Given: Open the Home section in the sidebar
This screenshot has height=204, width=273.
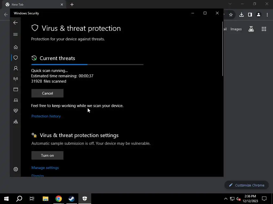Looking at the screenshot, I should point(16,47).
